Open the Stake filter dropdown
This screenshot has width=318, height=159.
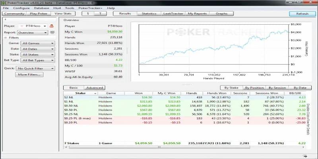click(38, 54)
